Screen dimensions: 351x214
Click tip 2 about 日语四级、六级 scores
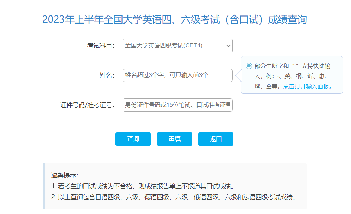pyautogui.click(x=174, y=197)
